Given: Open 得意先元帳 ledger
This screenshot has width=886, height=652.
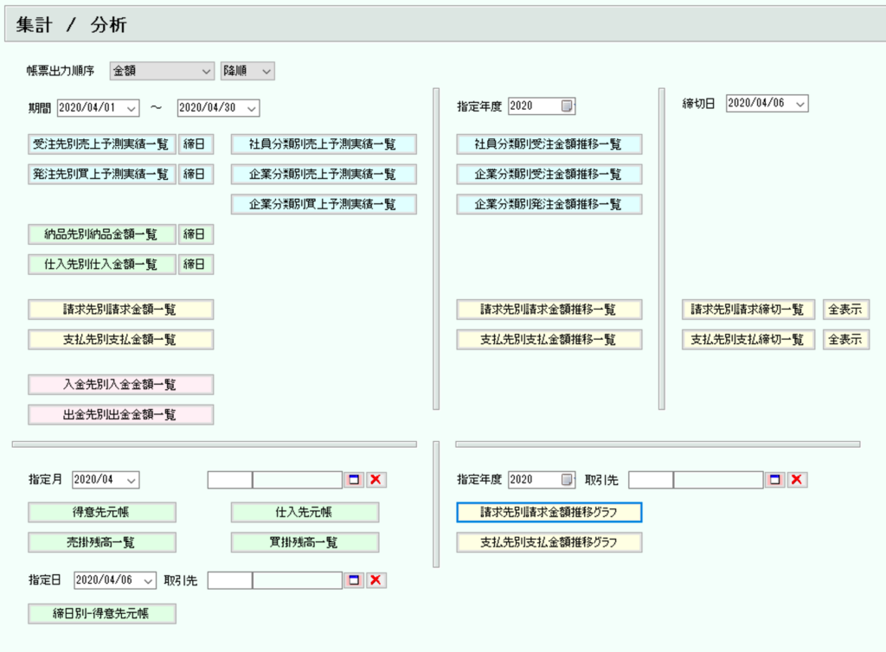Looking at the screenshot, I should click(x=102, y=512).
